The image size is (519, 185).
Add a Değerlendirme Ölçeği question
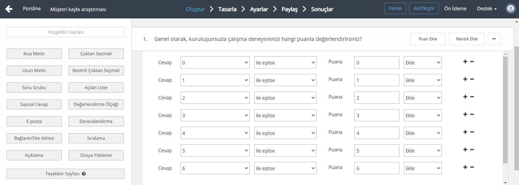coord(96,104)
